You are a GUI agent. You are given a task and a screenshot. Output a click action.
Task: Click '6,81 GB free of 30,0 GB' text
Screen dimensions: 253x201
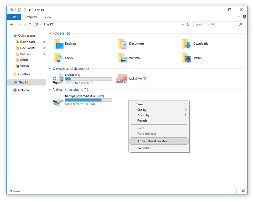tap(80, 104)
